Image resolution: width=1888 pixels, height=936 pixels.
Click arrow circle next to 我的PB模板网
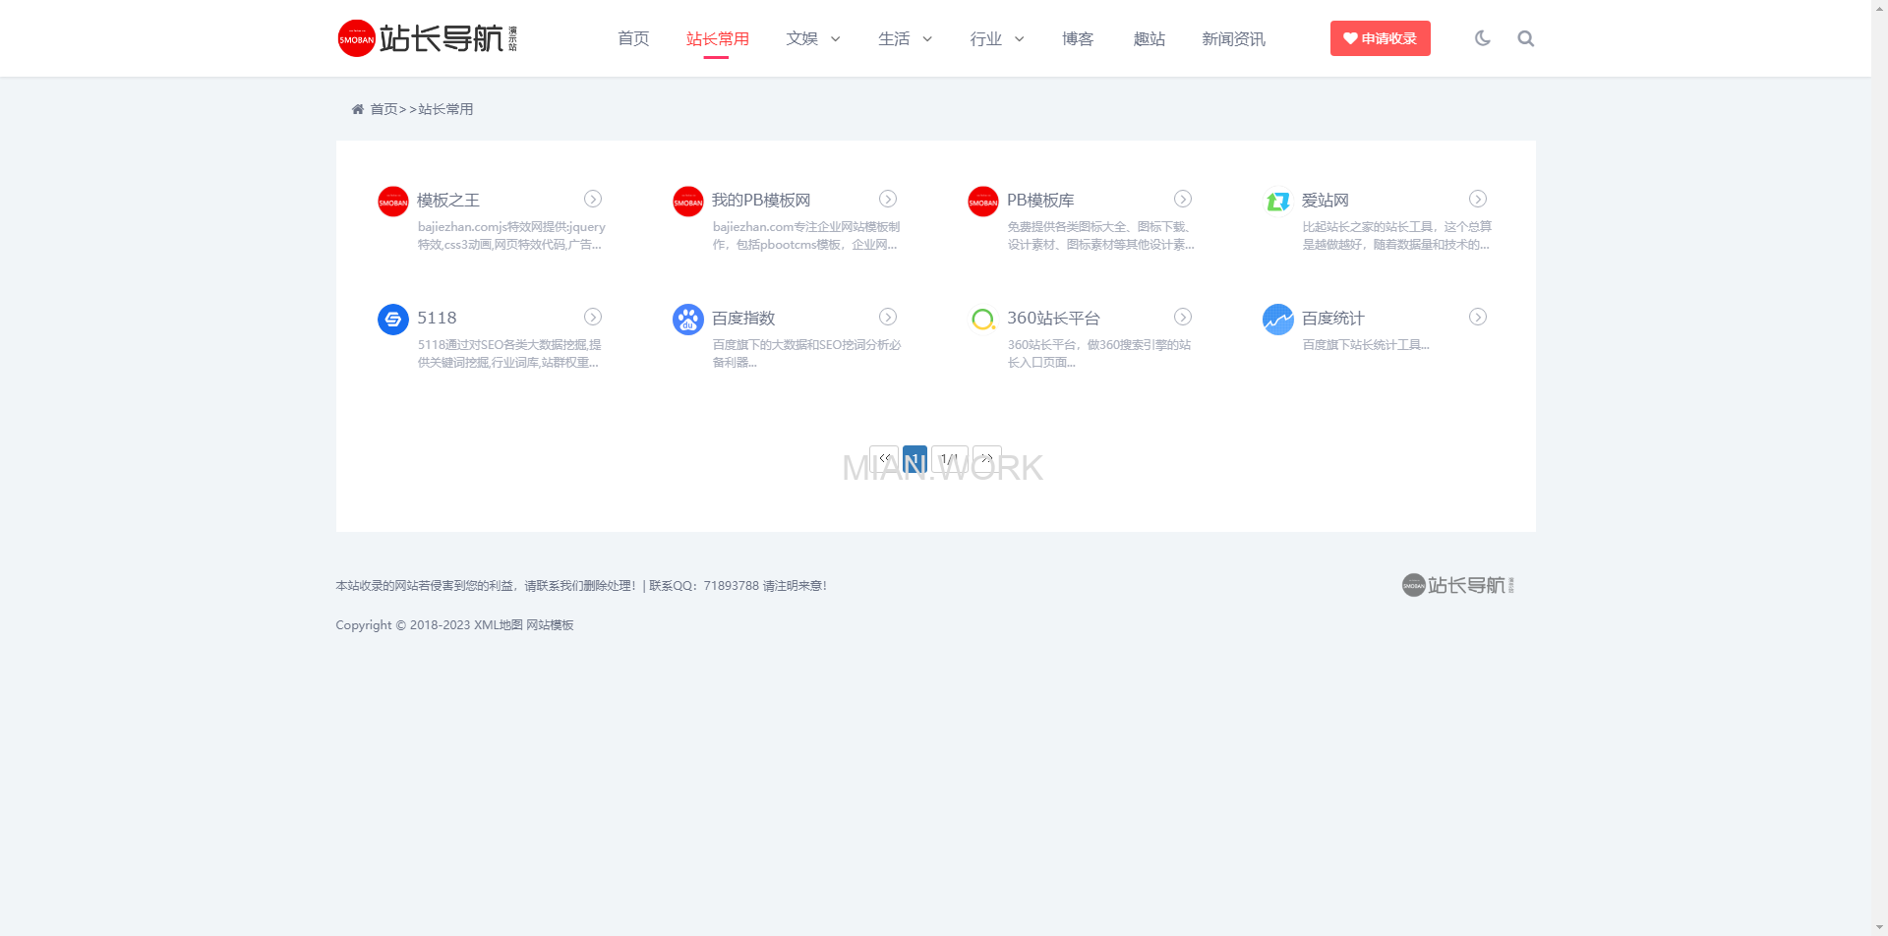[x=888, y=199]
